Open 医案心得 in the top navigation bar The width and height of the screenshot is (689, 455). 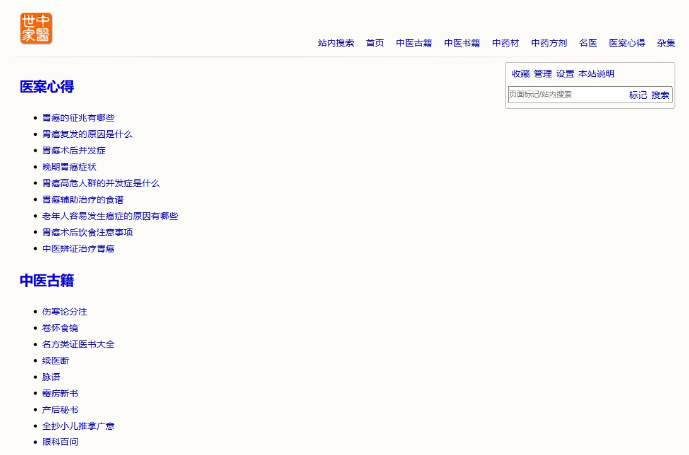(627, 43)
